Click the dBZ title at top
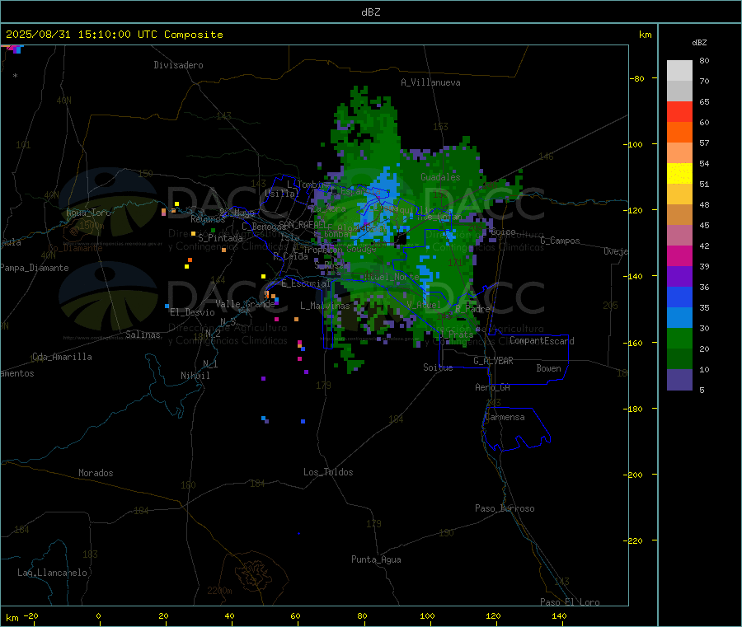The image size is (742, 627). (x=370, y=12)
